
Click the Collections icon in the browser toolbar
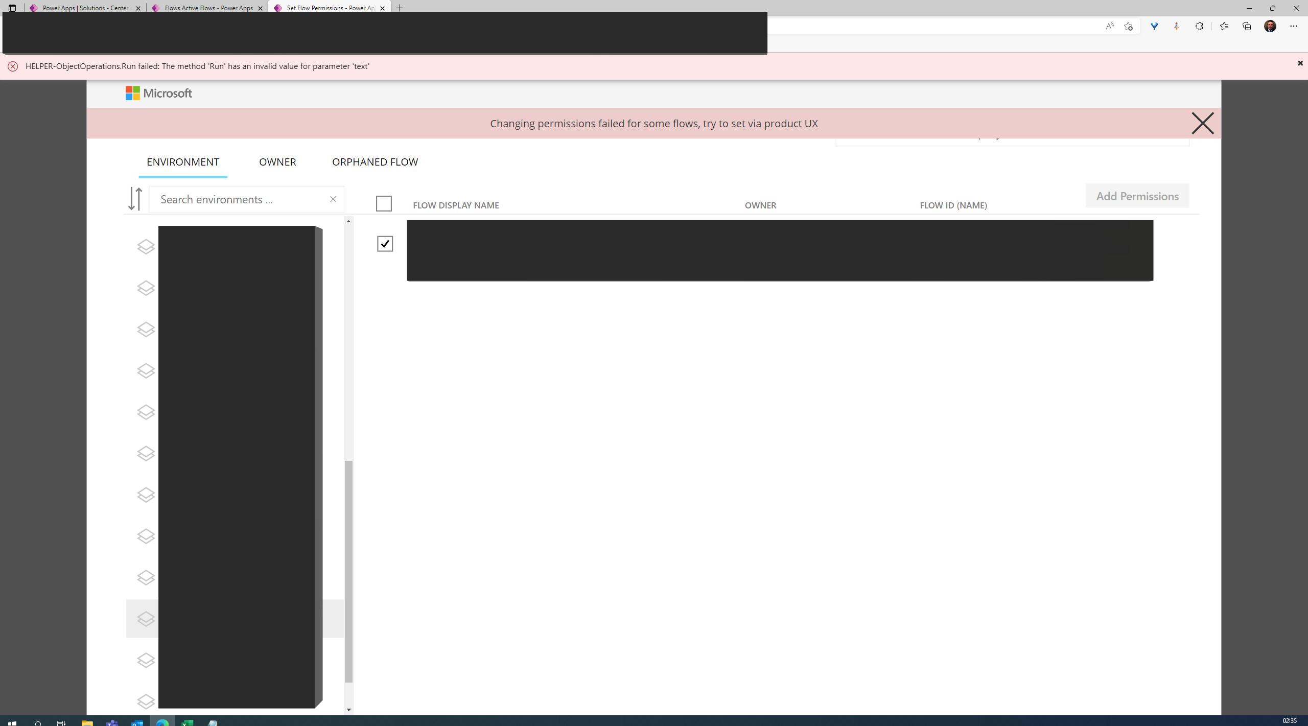1247,26
